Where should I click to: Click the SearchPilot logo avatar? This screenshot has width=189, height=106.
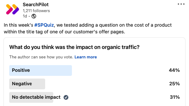coord(12,9)
